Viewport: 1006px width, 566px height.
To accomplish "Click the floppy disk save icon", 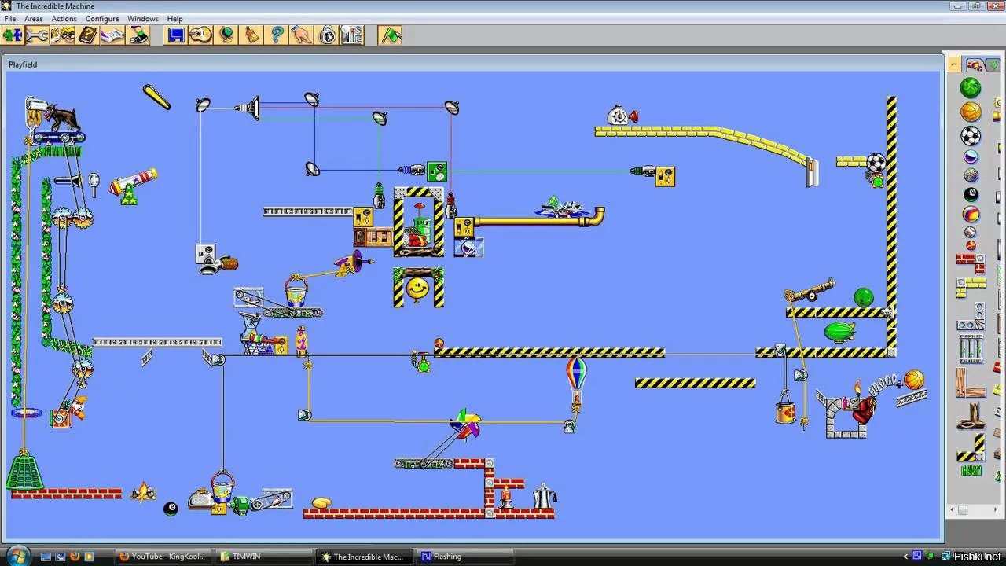I will (176, 35).
